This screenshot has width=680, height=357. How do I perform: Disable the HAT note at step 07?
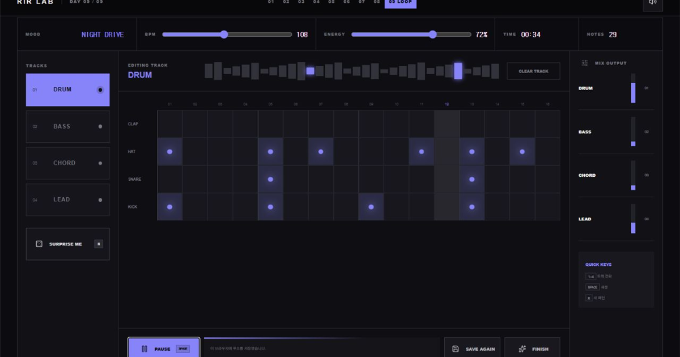click(321, 152)
